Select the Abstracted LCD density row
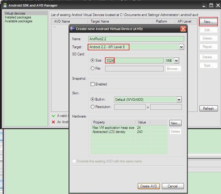 click(129, 132)
